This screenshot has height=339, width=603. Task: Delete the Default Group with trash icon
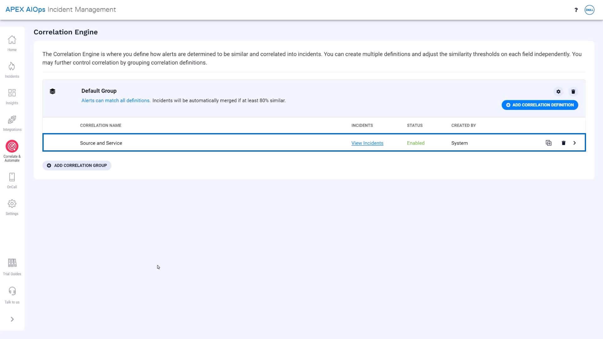(x=573, y=92)
